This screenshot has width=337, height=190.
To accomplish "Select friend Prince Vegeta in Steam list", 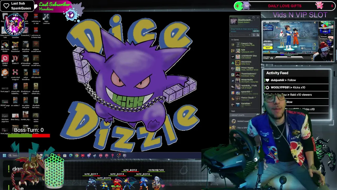I will tap(245, 69).
